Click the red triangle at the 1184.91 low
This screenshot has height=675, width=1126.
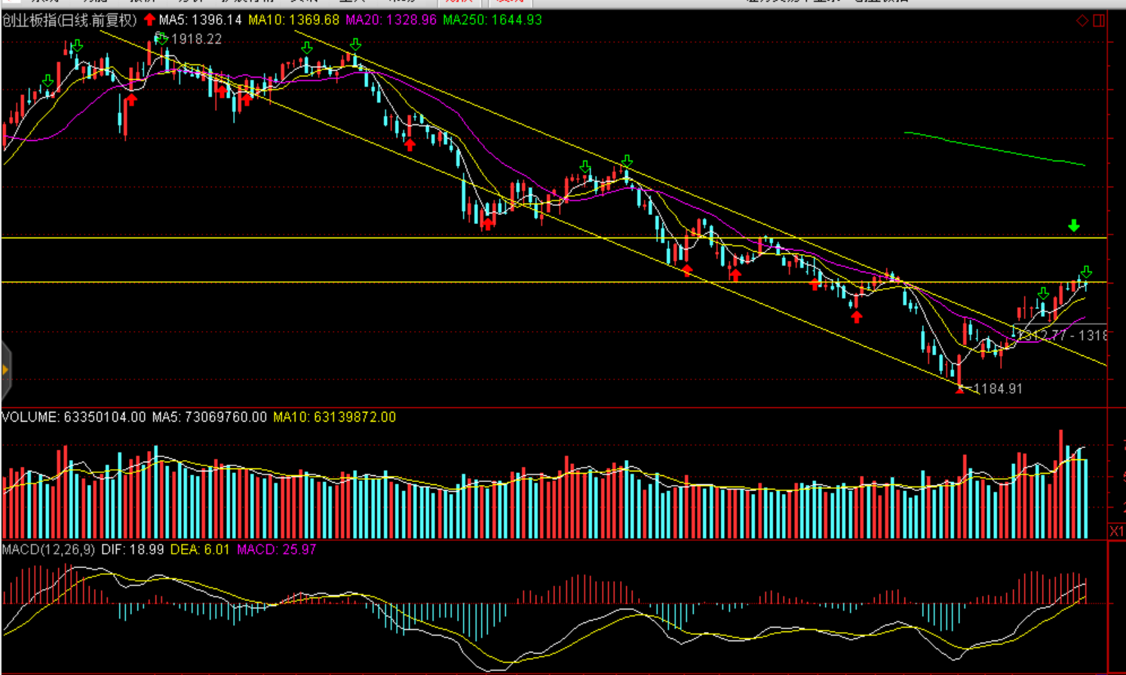(959, 389)
